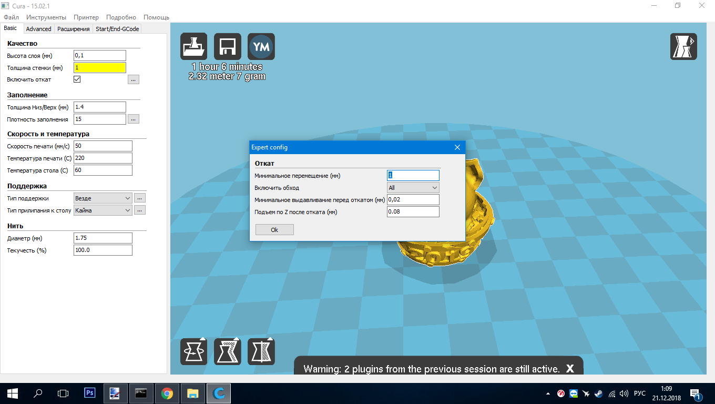Switch to the Advanced tab
Image resolution: width=715 pixels, height=404 pixels.
click(38, 29)
